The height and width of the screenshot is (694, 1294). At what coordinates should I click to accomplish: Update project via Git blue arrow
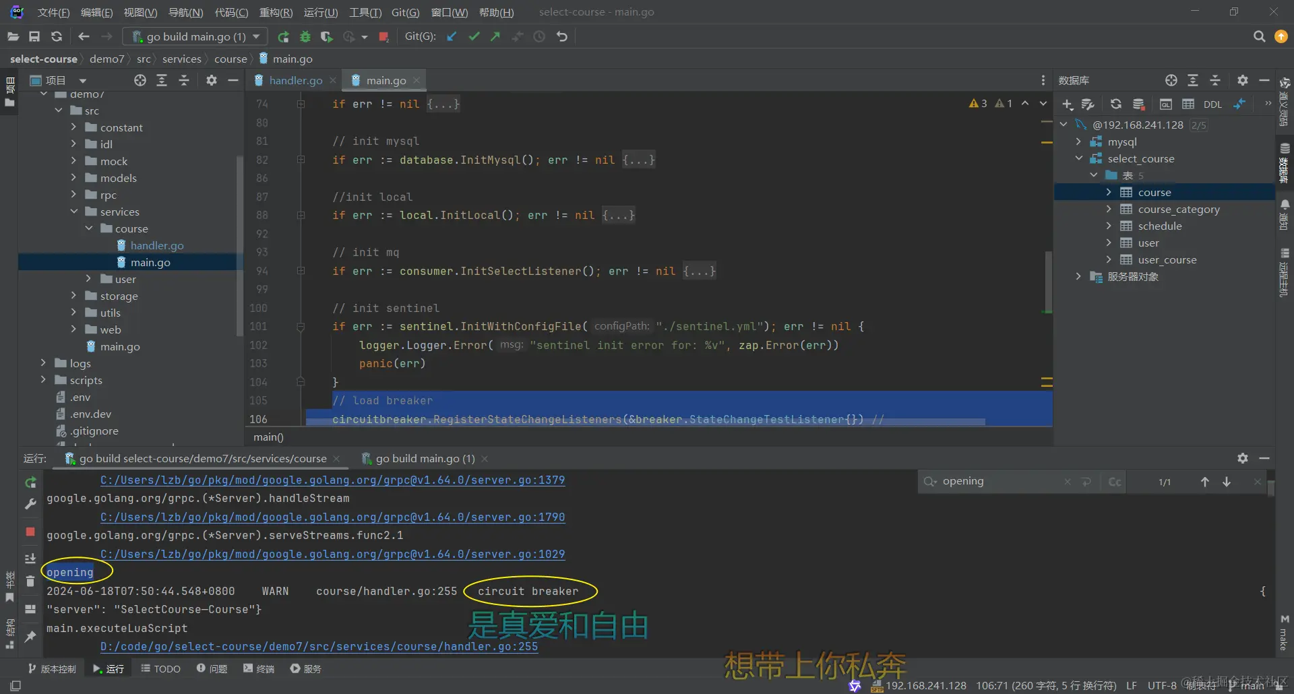pos(452,36)
